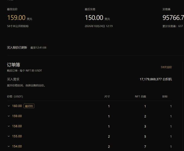
Task: Click NFT total 3 in 158.00 row
Action: (x=145, y=126)
